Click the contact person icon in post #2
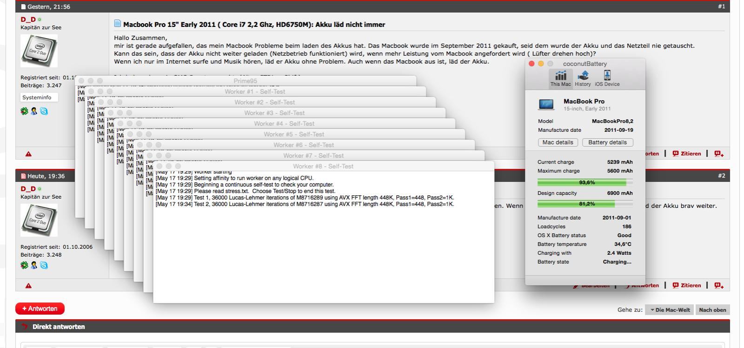744x348 pixels. tap(34, 265)
